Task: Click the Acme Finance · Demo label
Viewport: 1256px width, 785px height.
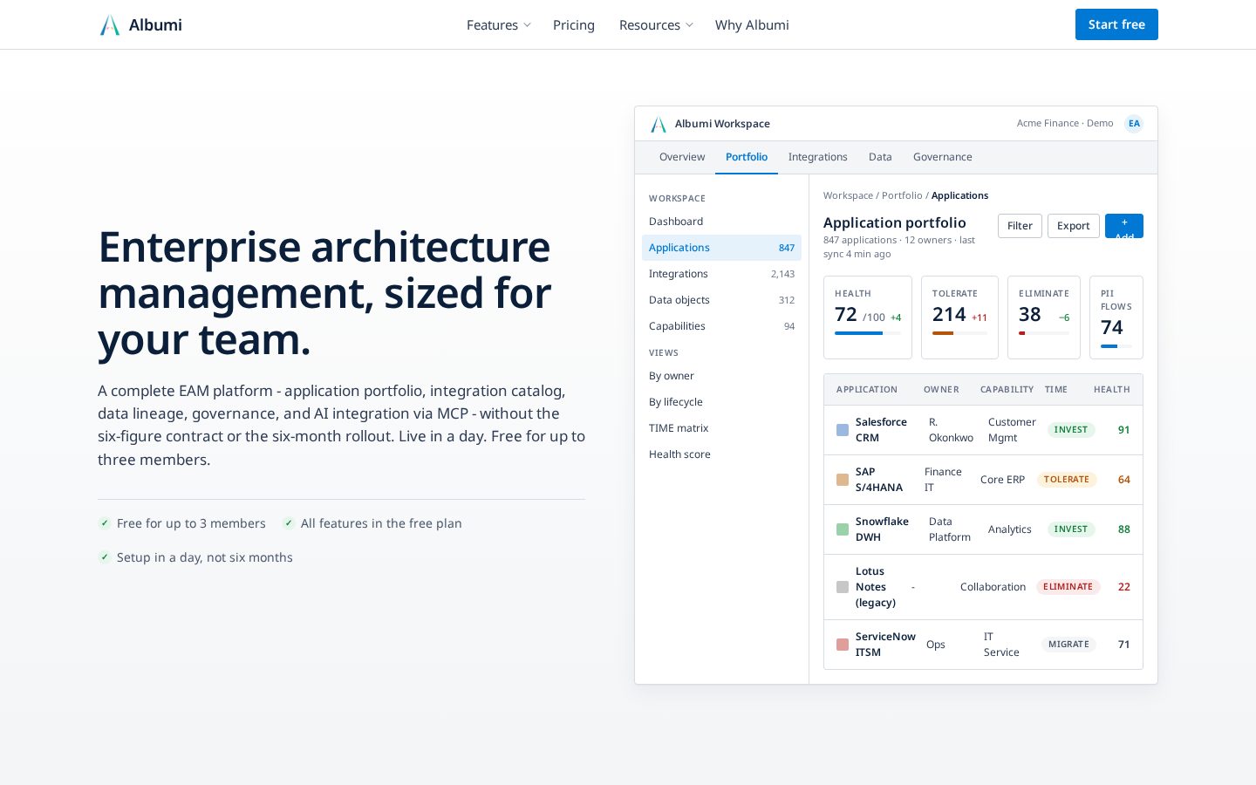Action: pyautogui.click(x=1065, y=124)
